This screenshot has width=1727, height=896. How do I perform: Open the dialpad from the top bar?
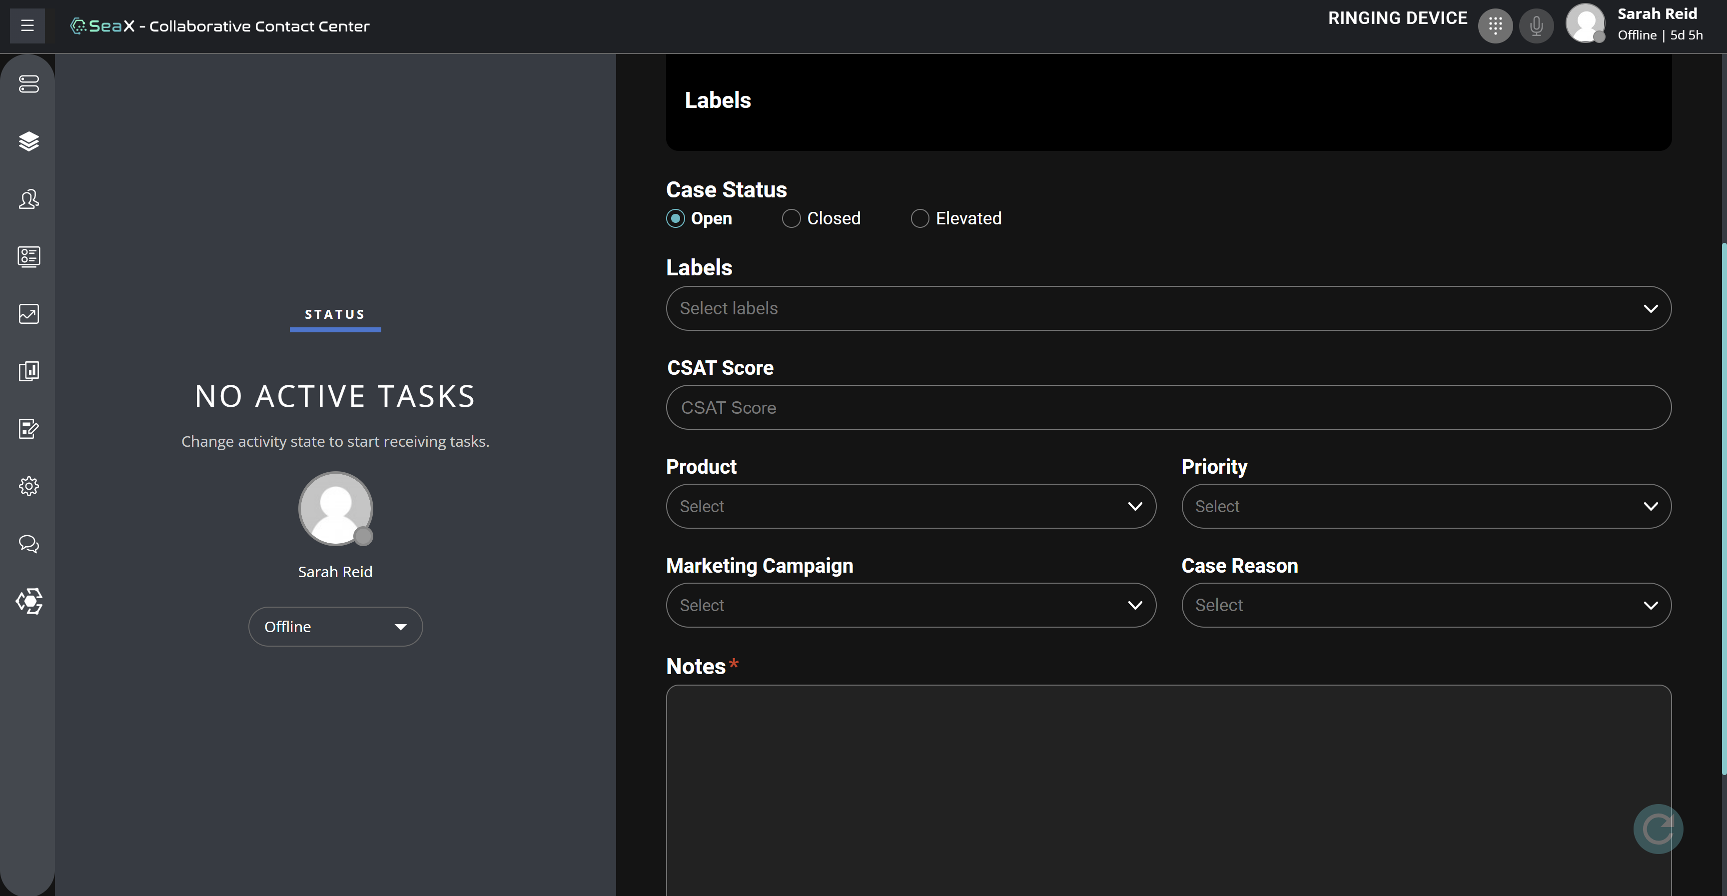point(1495,25)
